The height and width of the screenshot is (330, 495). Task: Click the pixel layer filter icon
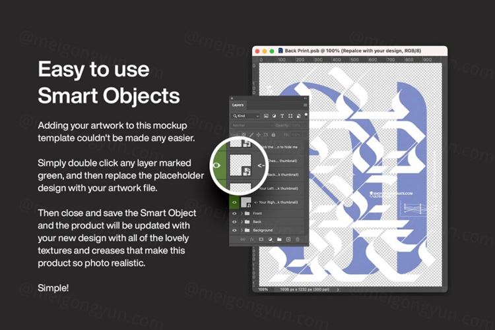[x=265, y=115]
